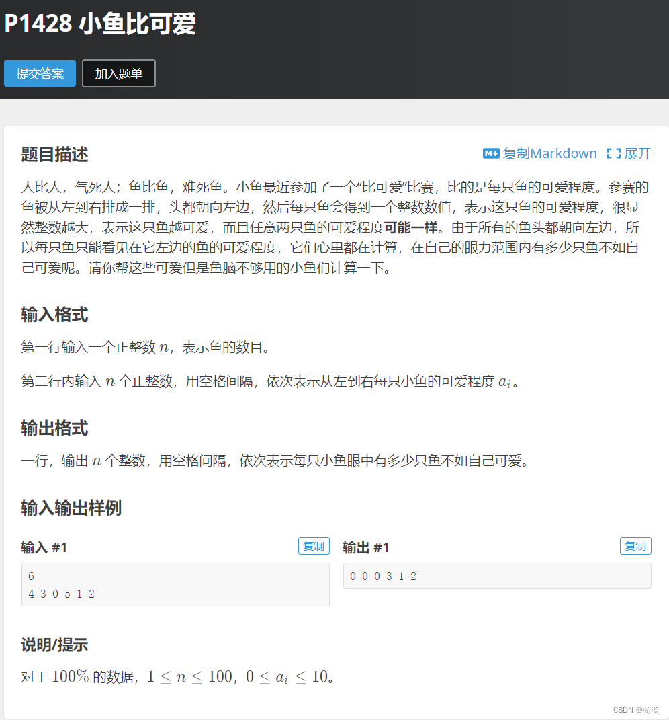The image size is (669, 720).
Task: Click the brackets expand icon beside 展开
Action: (x=615, y=153)
